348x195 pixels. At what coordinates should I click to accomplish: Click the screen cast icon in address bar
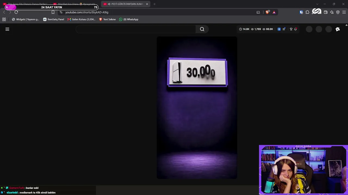point(258,12)
